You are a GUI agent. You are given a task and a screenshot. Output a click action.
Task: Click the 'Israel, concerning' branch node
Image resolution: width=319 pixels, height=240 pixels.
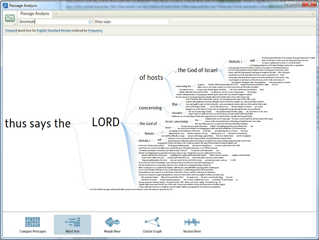click(176, 121)
